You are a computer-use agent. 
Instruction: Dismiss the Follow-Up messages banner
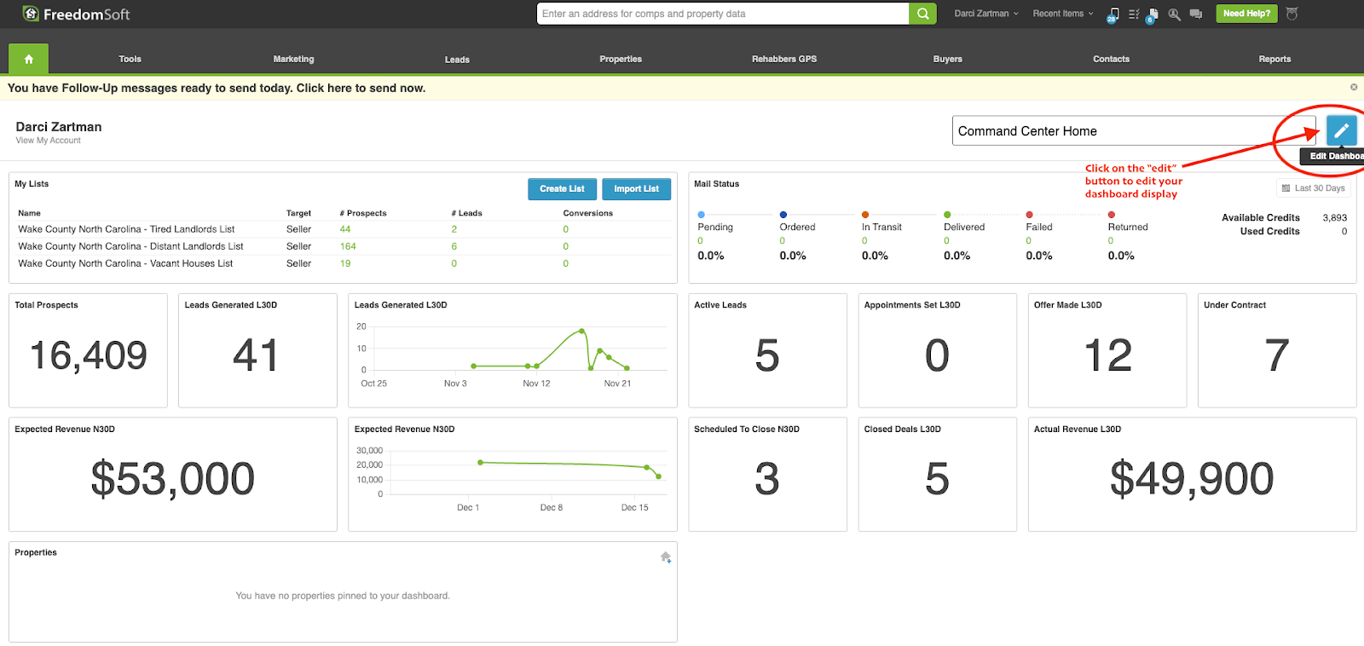point(1354,87)
